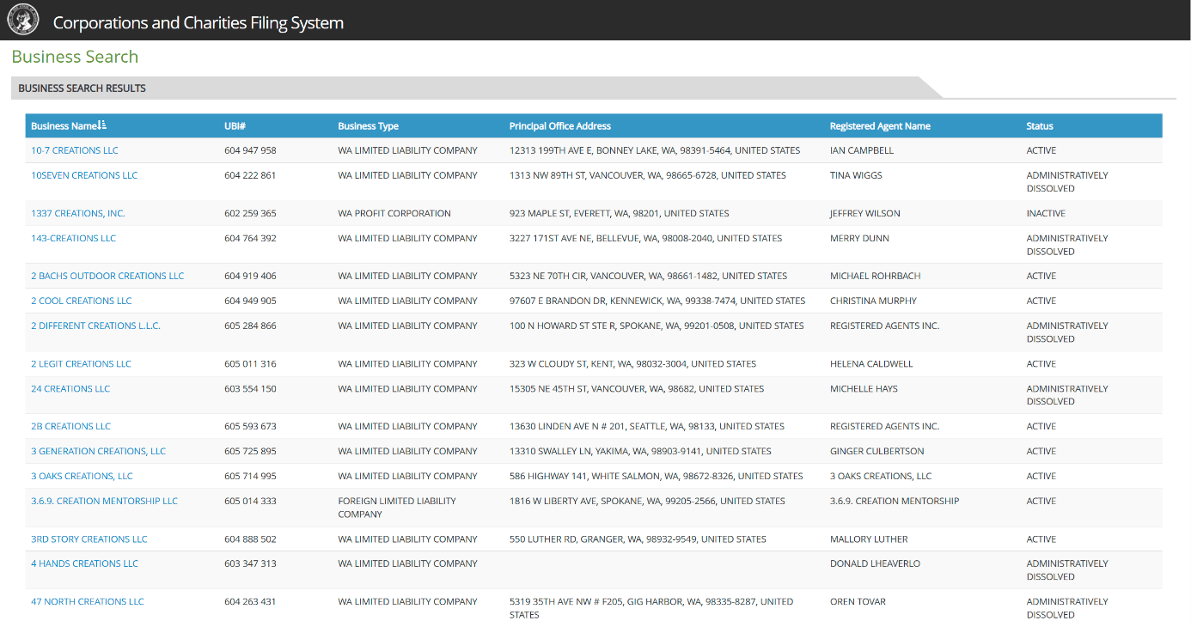The width and height of the screenshot is (1191, 627).
Task: Open the 2 LEGIT CREATIONS LLC link
Action: [x=81, y=363]
